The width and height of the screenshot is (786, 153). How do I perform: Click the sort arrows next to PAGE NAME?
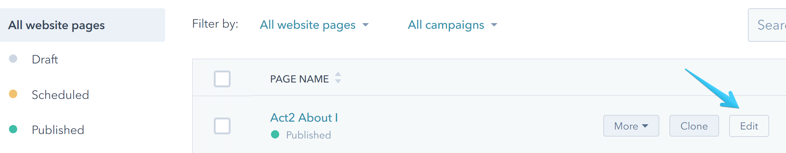[x=338, y=78]
